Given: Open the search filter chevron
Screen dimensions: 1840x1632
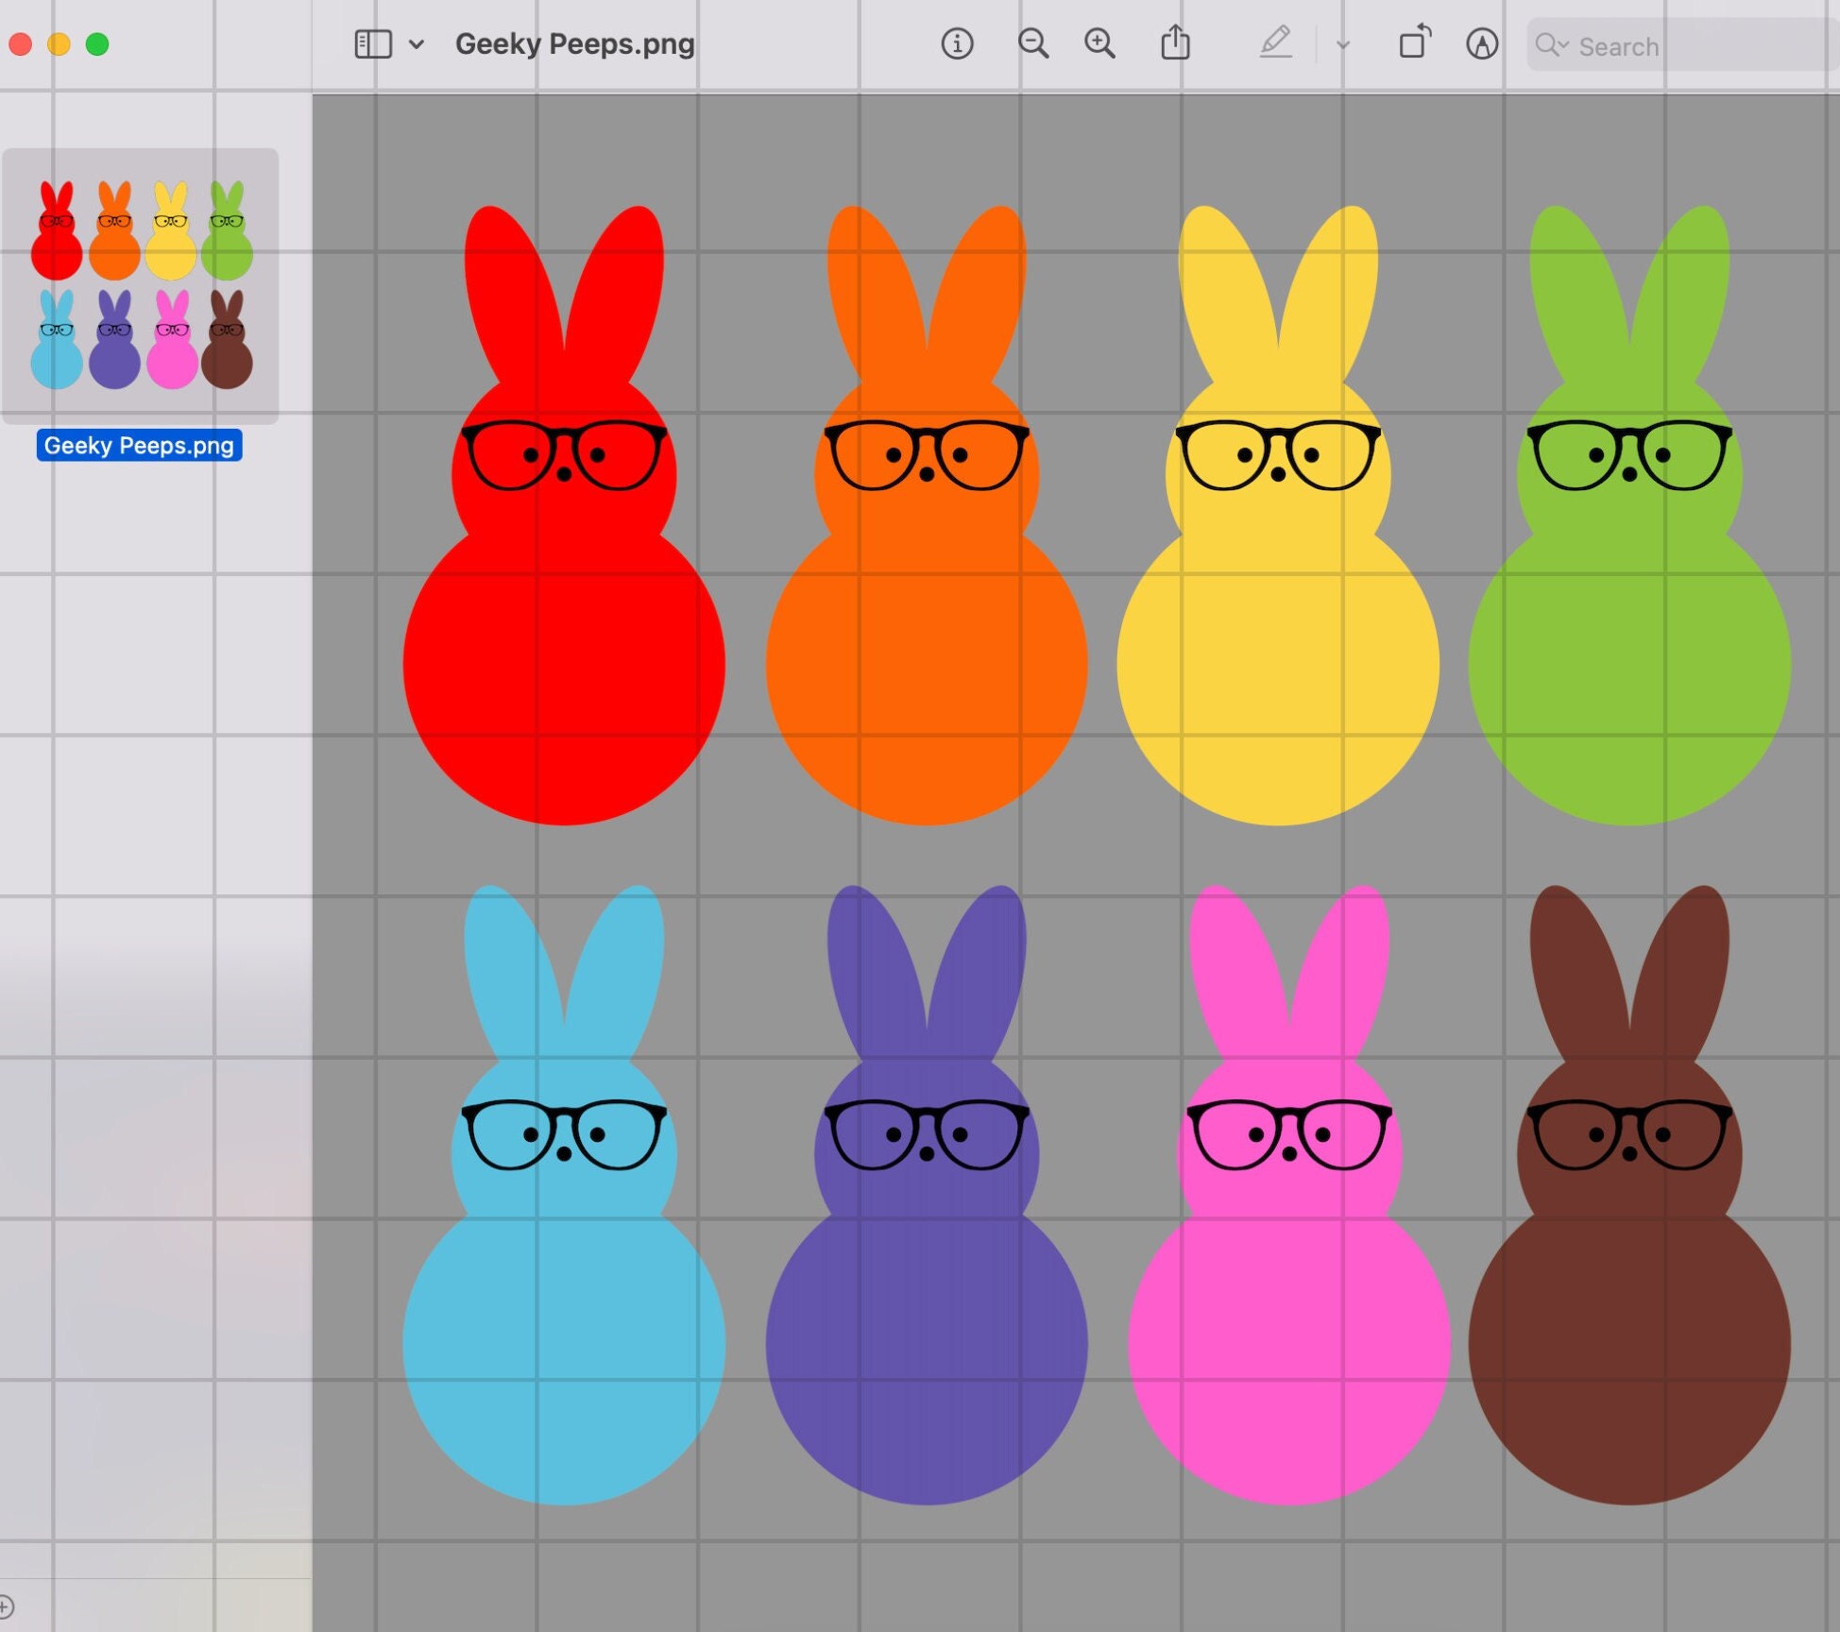Looking at the screenshot, I should [1563, 45].
